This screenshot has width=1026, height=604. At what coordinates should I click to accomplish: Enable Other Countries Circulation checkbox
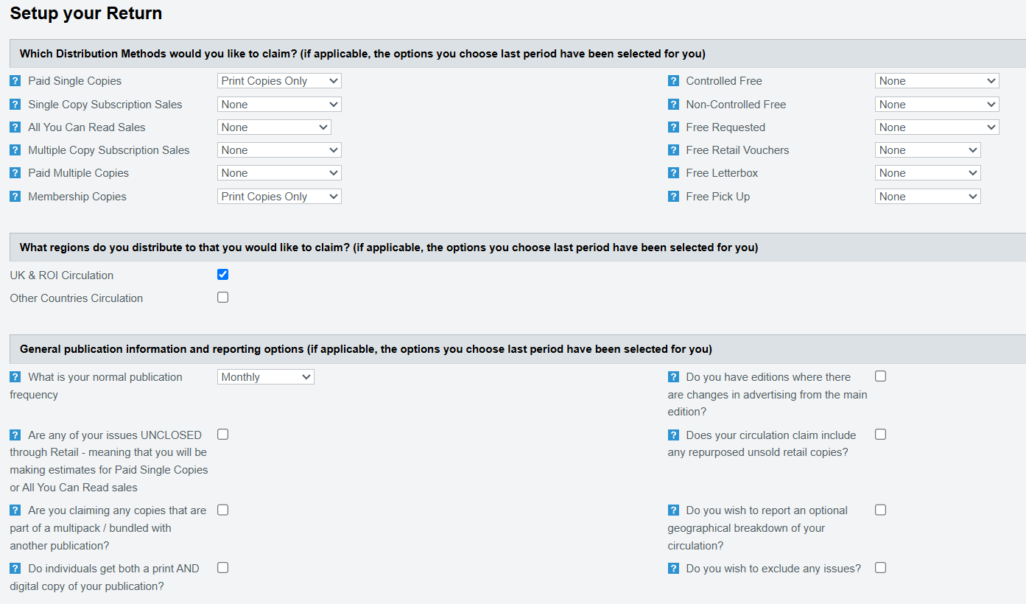coord(223,298)
